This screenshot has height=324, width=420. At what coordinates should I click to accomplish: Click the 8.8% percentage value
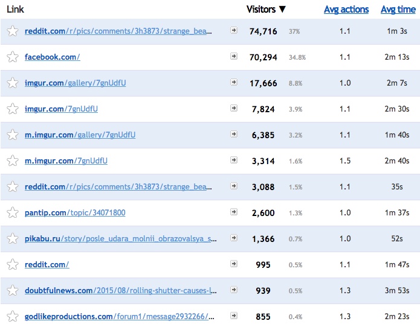tap(296, 83)
